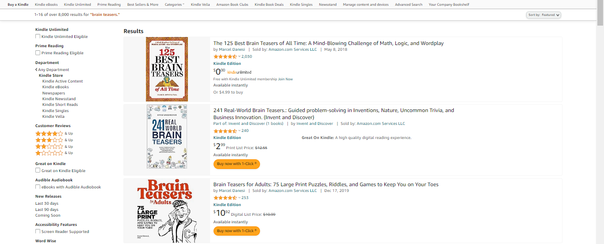Check the Prime Reading Eligible box

(x=38, y=53)
